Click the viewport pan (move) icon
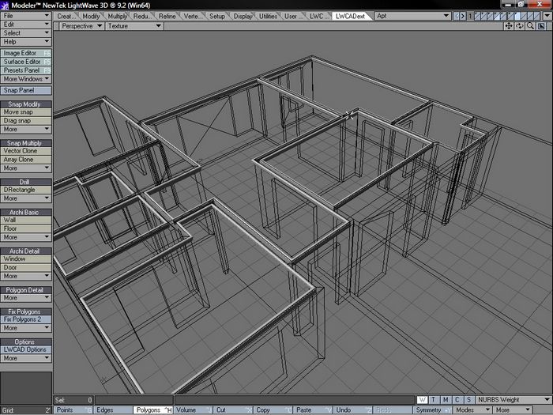Image resolution: width=553 pixels, height=415 pixels. 510,26
